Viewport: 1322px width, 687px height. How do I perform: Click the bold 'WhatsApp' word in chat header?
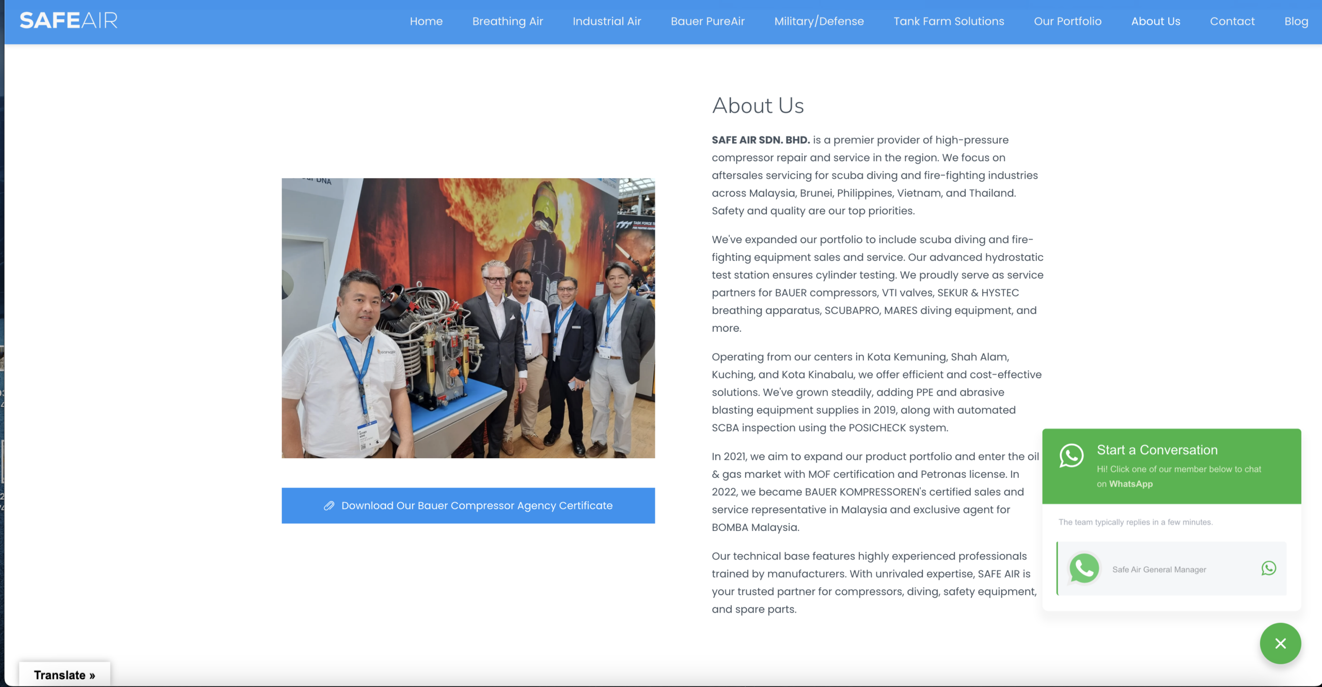click(x=1131, y=484)
